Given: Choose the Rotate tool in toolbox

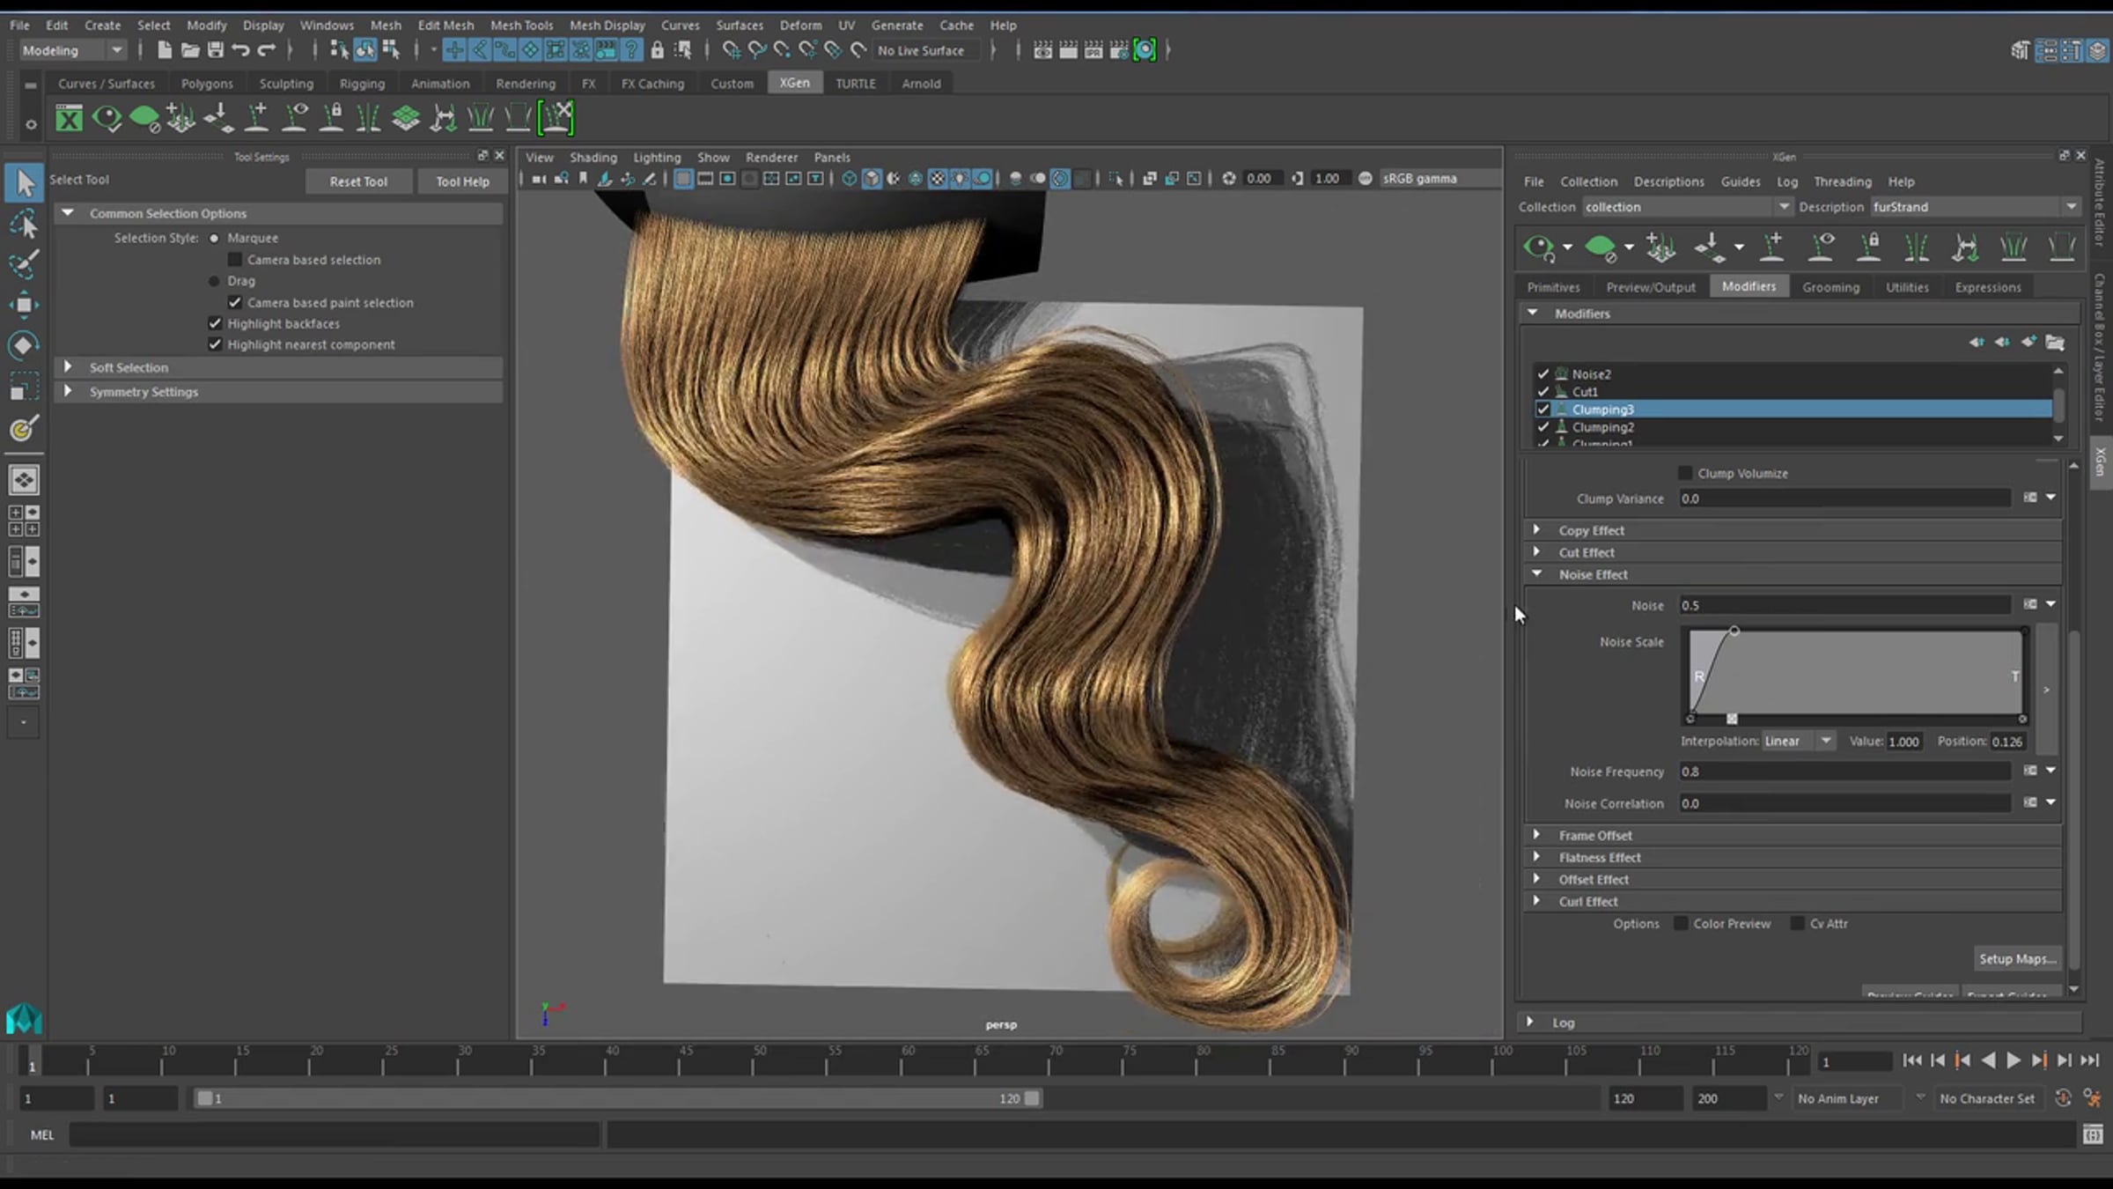Looking at the screenshot, I should [24, 345].
